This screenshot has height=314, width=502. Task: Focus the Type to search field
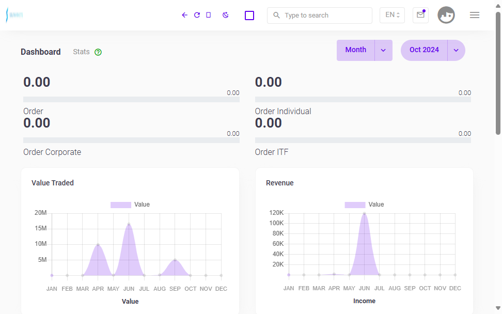[320, 15]
